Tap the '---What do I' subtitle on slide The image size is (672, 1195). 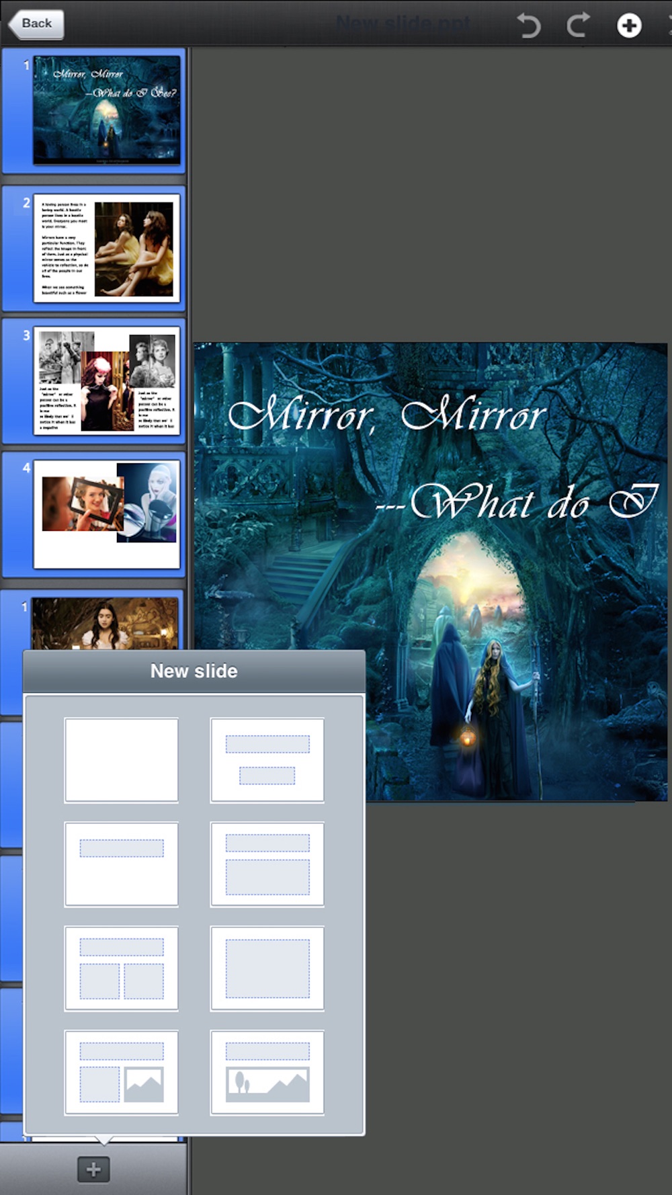tap(516, 502)
